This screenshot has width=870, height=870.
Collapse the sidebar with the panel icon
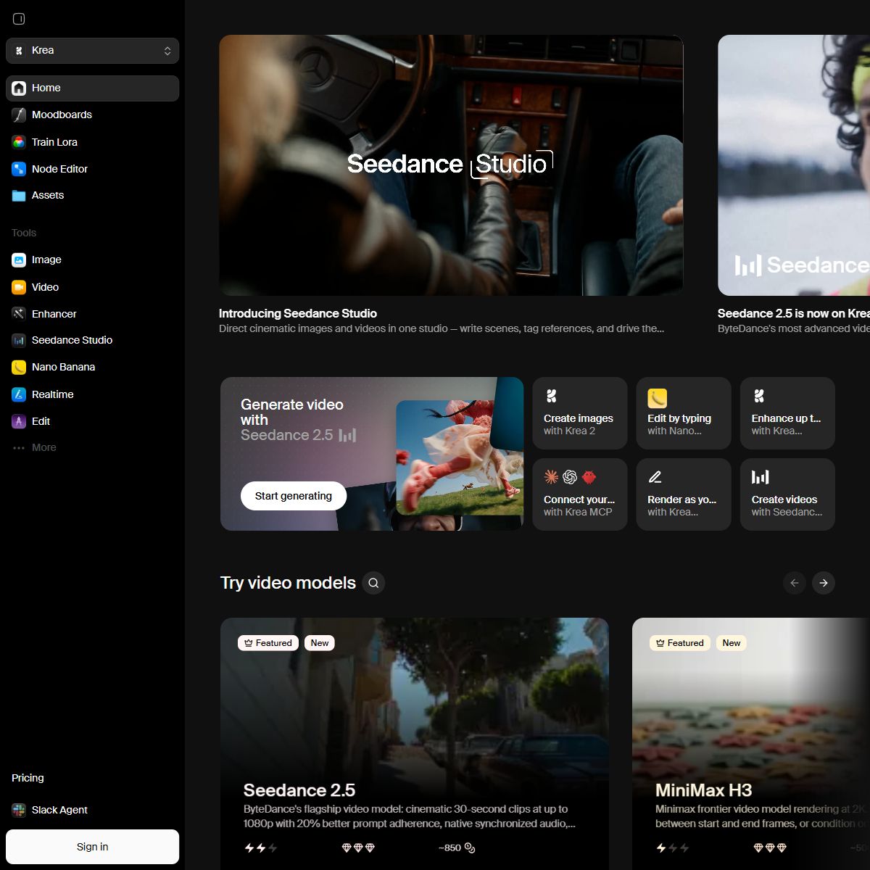(19, 19)
